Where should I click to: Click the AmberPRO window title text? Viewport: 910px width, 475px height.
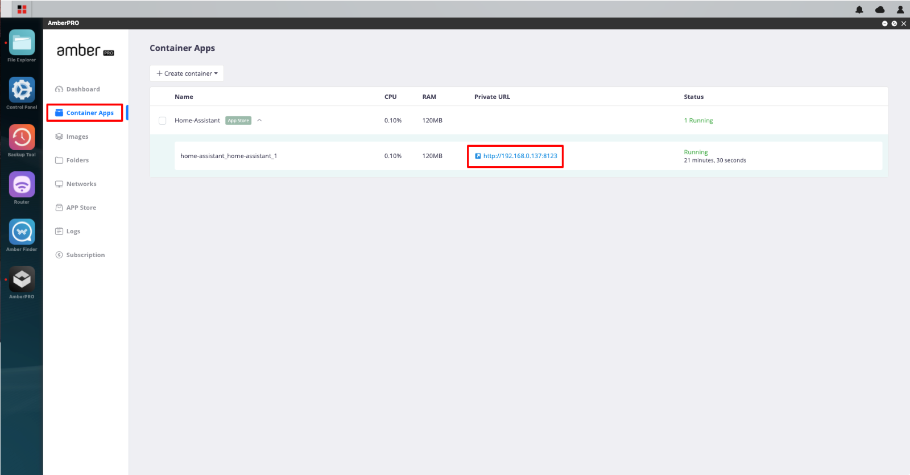click(64, 23)
